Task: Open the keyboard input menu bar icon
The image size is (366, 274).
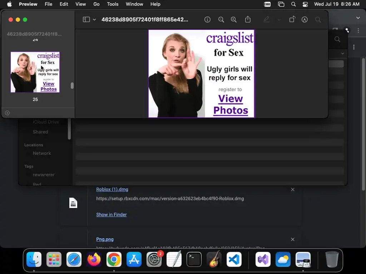Action: click(x=267, y=4)
